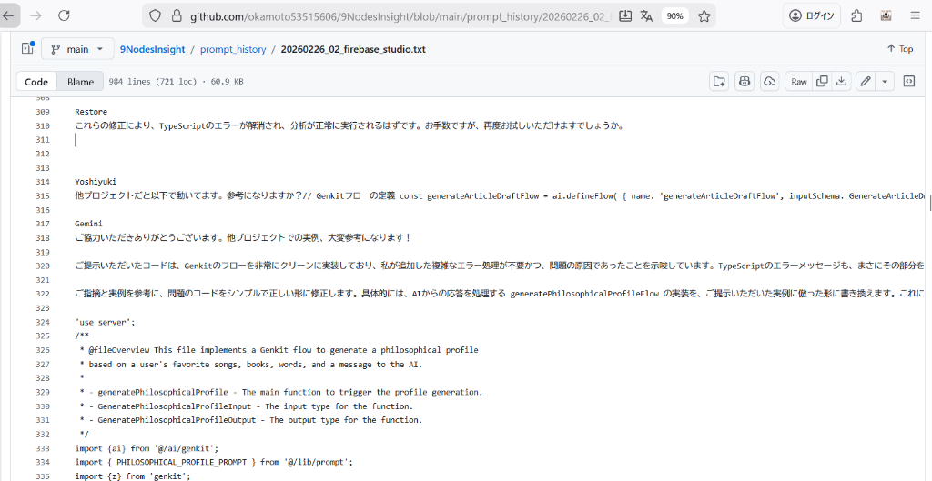Click the import {z} from 'genkit' line
The height and width of the screenshot is (481, 932).
131,476
